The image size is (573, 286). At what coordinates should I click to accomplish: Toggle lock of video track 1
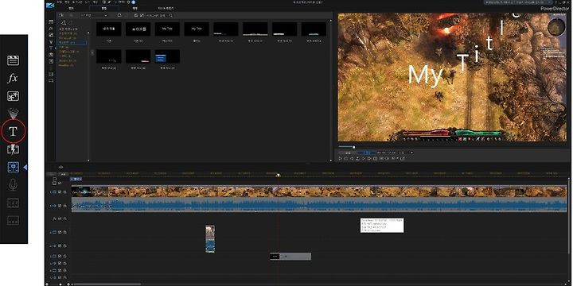click(64, 192)
